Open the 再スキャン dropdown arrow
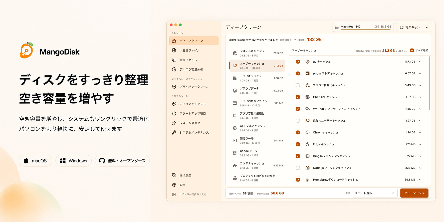Viewport: 444px width, 222px height. click(427, 27)
